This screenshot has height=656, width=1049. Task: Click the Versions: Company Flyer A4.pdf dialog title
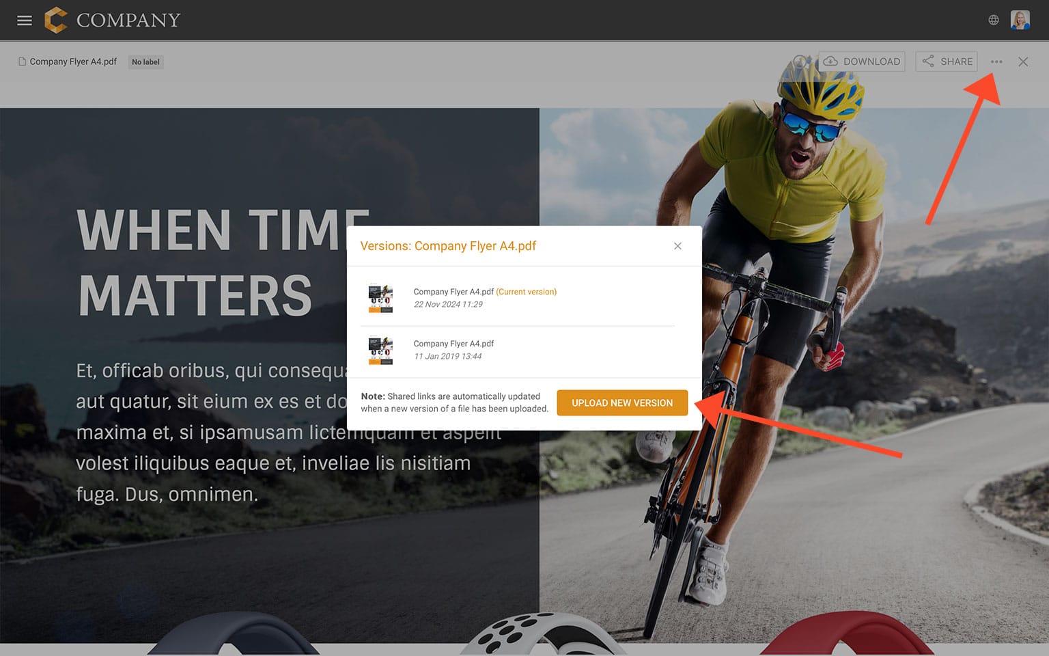(x=448, y=246)
